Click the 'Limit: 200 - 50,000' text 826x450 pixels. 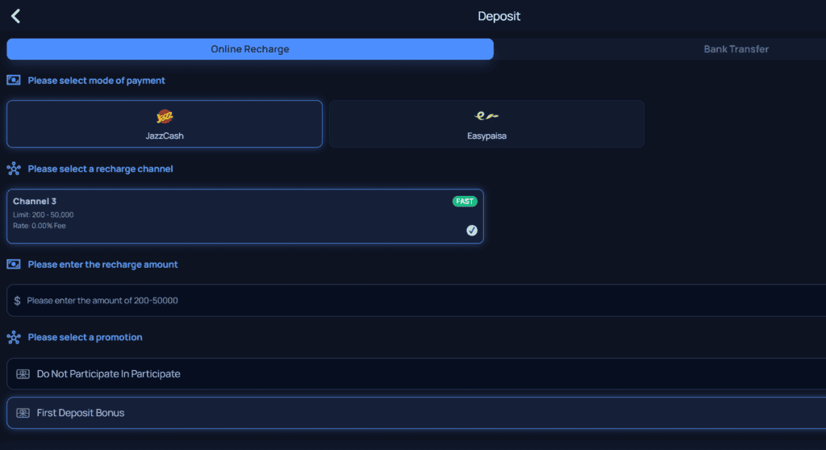point(44,215)
